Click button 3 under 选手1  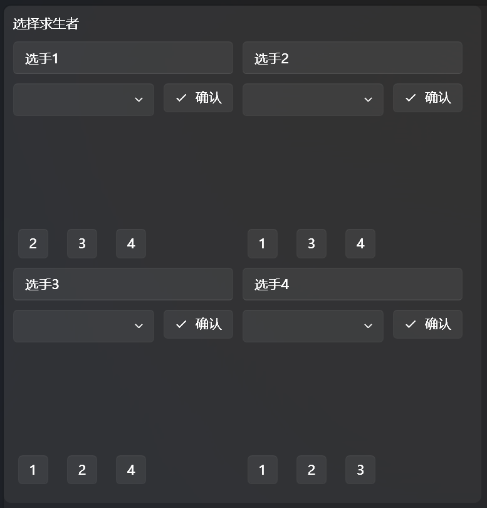82,243
